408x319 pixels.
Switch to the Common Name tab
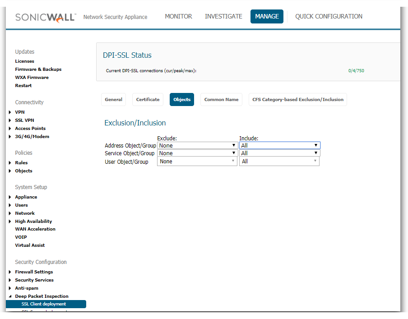[222, 99]
